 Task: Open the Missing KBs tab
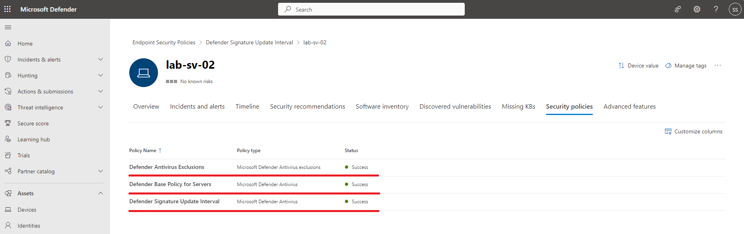(x=519, y=107)
